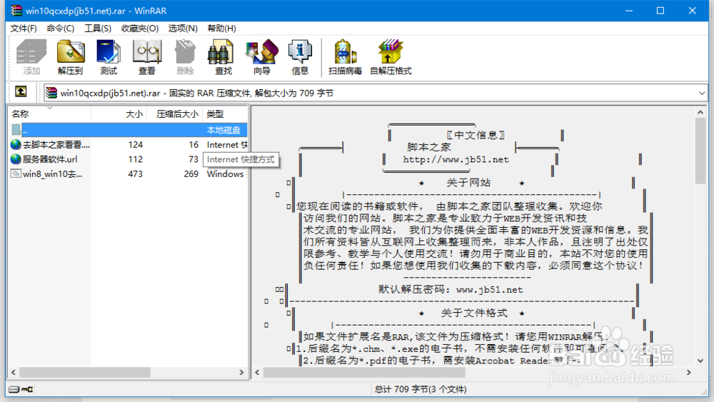Click the http://www.jb51.net text in comment
Viewport: 714px width, 402px height.
[456, 160]
